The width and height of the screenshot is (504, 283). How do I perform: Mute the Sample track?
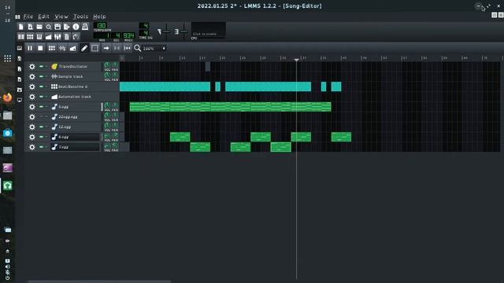(x=41, y=77)
